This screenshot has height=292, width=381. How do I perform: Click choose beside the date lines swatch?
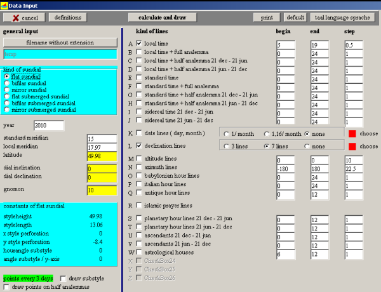pos(368,133)
